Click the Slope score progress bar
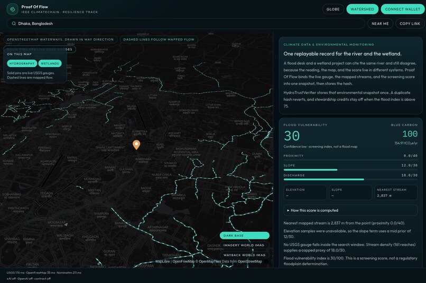426x283 pixels. click(350, 170)
